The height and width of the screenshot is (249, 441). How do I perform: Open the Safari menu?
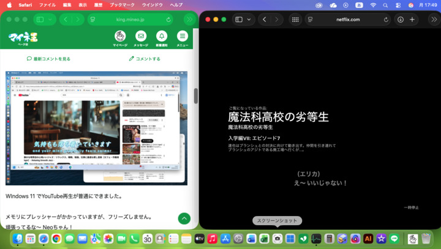[x=25, y=5]
